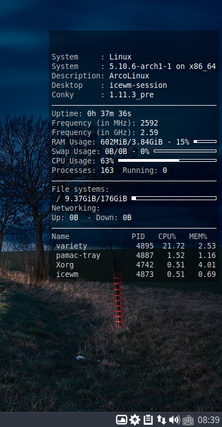222x427 pixels.
Task: Select the Xorg process row
Action: point(134,265)
